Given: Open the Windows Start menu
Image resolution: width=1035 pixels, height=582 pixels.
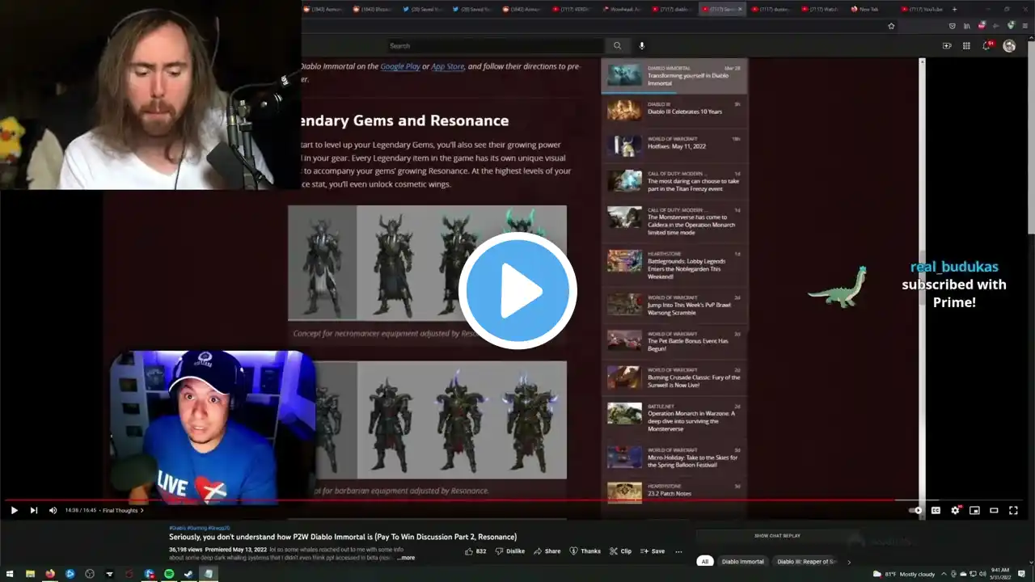Looking at the screenshot, I should [x=9, y=574].
